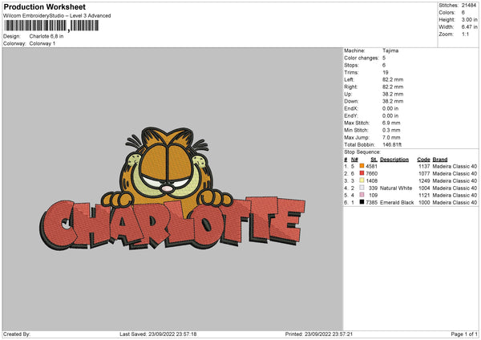The image size is (481, 340).
Task: Click the barcode under the worksheet title
Action: tap(51, 26)
